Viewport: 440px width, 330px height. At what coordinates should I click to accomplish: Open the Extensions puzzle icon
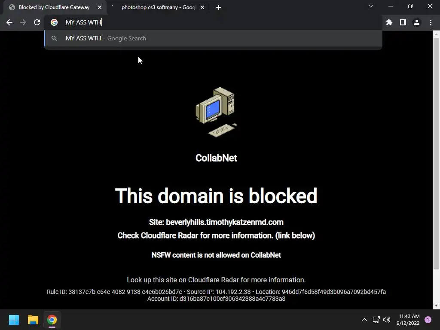(x=389, y=22)
